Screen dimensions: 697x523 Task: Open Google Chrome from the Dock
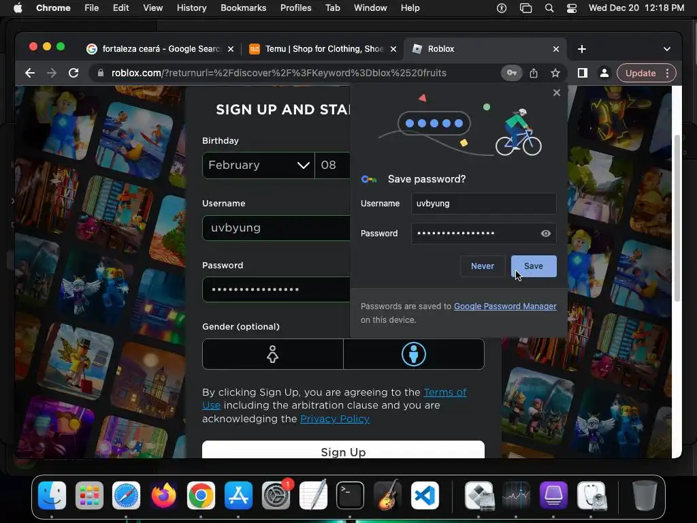201,495
